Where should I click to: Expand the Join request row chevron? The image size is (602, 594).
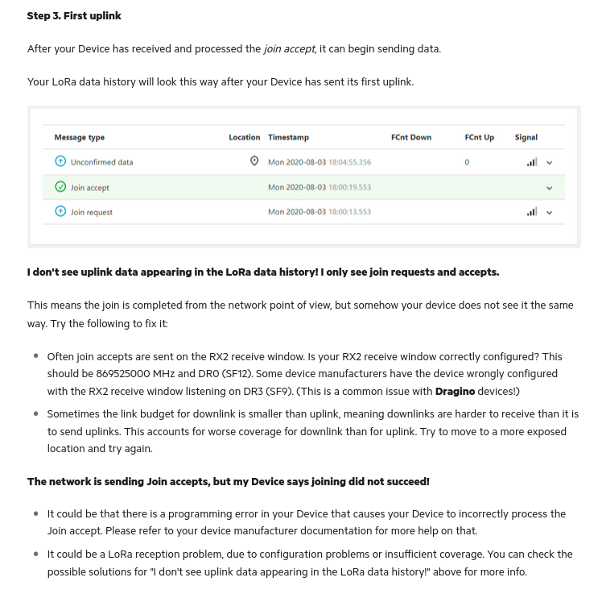(550, 213)
